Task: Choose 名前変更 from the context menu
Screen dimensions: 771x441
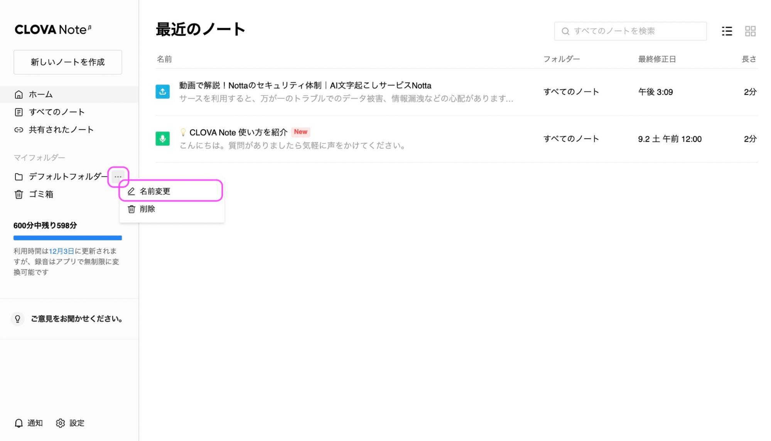Action: (171, 191)
